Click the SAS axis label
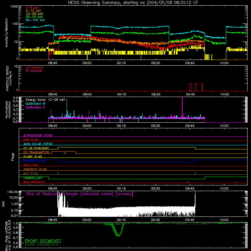251x251 pixels. click(x=3, y=204)
